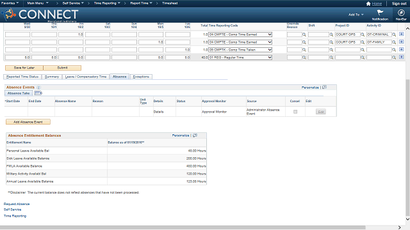Expand the Favorites menu

pyautogui.click(x=10, y=3)
